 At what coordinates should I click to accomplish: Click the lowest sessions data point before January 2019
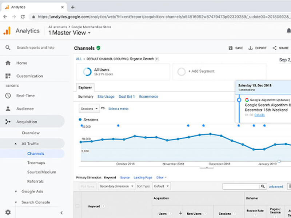pos(254,149)
